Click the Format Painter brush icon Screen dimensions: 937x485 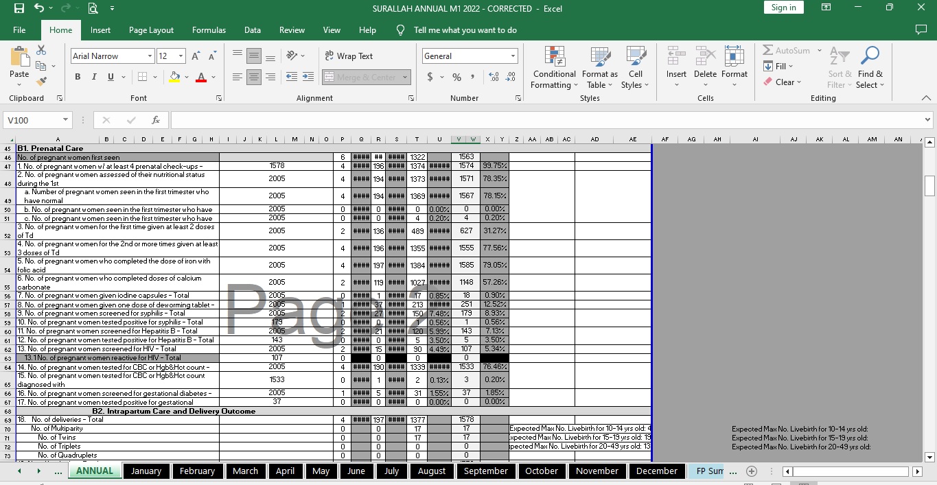point(41,81)
